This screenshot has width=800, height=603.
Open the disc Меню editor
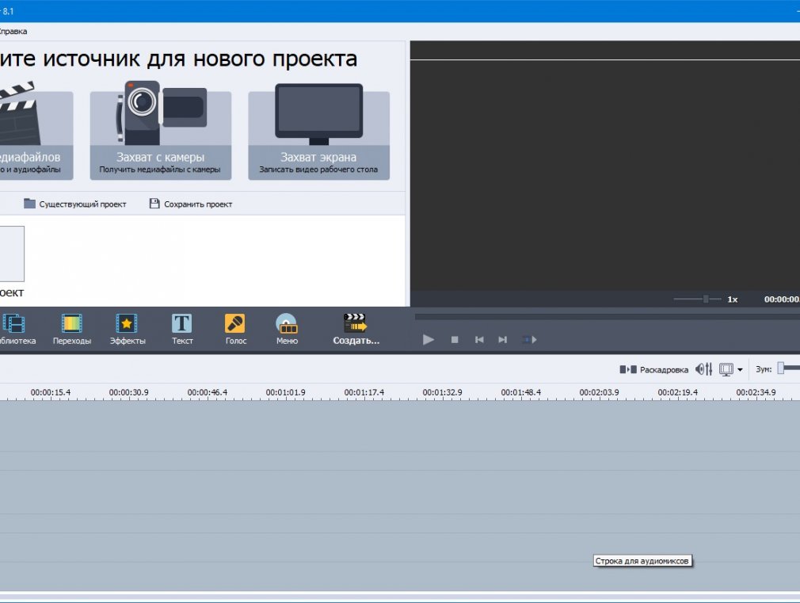287,330
